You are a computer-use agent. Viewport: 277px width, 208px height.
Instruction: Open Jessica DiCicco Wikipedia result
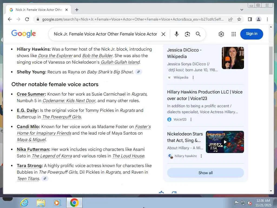pyautogui.click(x=184, y=53)
